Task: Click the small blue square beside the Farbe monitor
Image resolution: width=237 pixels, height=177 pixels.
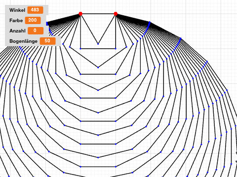Action: (x=47, y=24)
